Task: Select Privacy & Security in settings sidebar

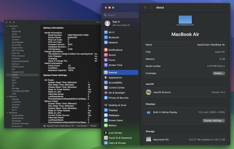Action: [x=118, y=98]
